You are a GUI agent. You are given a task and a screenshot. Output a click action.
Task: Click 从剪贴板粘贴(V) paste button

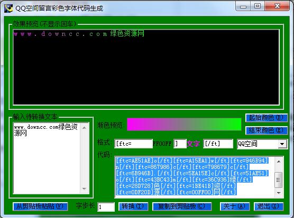point(40,206)
